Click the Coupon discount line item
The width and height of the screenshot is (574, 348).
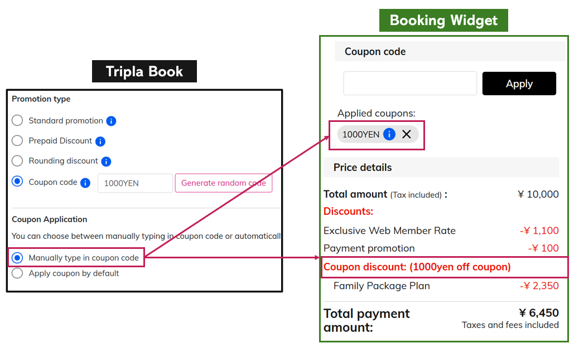pyautogui.click(x=417, y=267)
